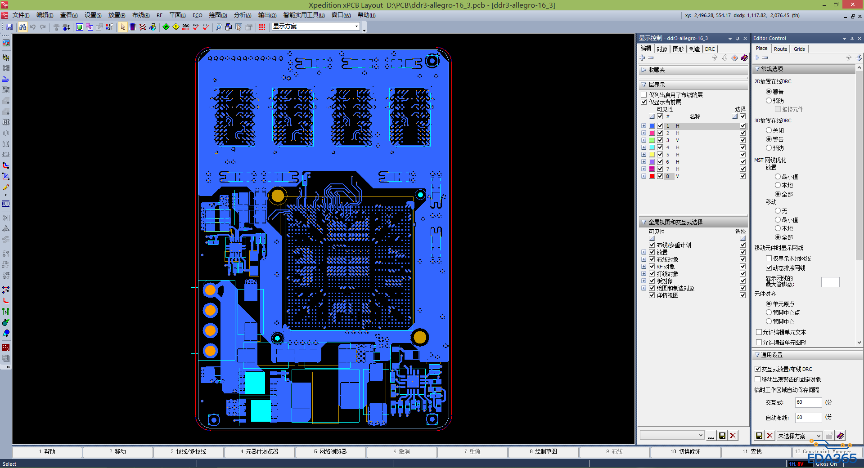864x468 pixels.
Task: Click the '4 元器件浏览器' button
Action: point(260,452)
